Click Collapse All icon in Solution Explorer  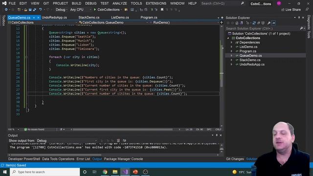click(259, 23)
